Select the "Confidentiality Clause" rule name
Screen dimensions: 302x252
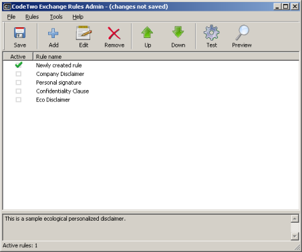[62, 91]
